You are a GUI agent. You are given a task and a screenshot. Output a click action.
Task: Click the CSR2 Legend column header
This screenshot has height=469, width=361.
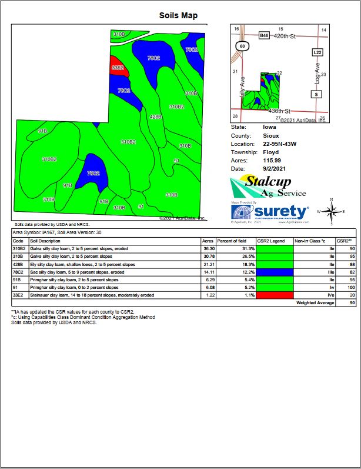(x=271, y=241)
